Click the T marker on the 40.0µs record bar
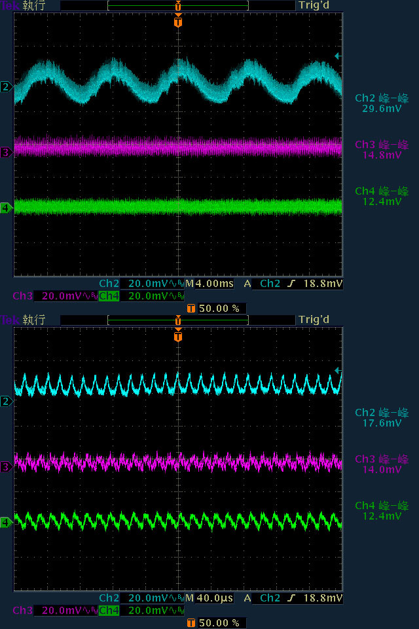419x629 pixels. click(x=178, y=320)
